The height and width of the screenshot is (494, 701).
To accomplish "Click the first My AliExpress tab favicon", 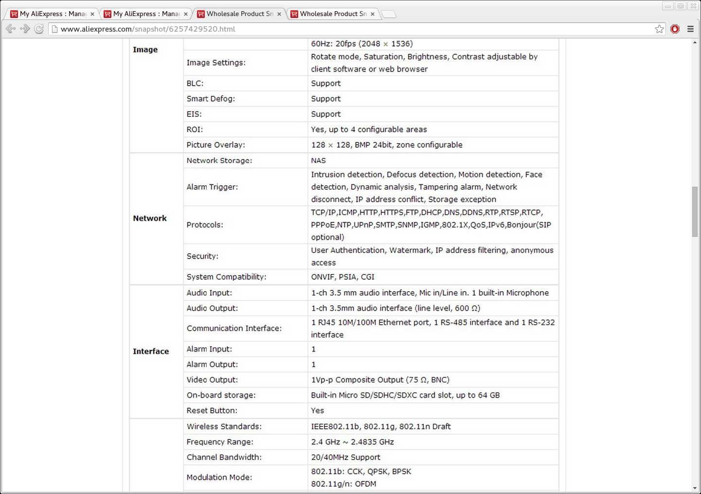I will tap(14, 14).
